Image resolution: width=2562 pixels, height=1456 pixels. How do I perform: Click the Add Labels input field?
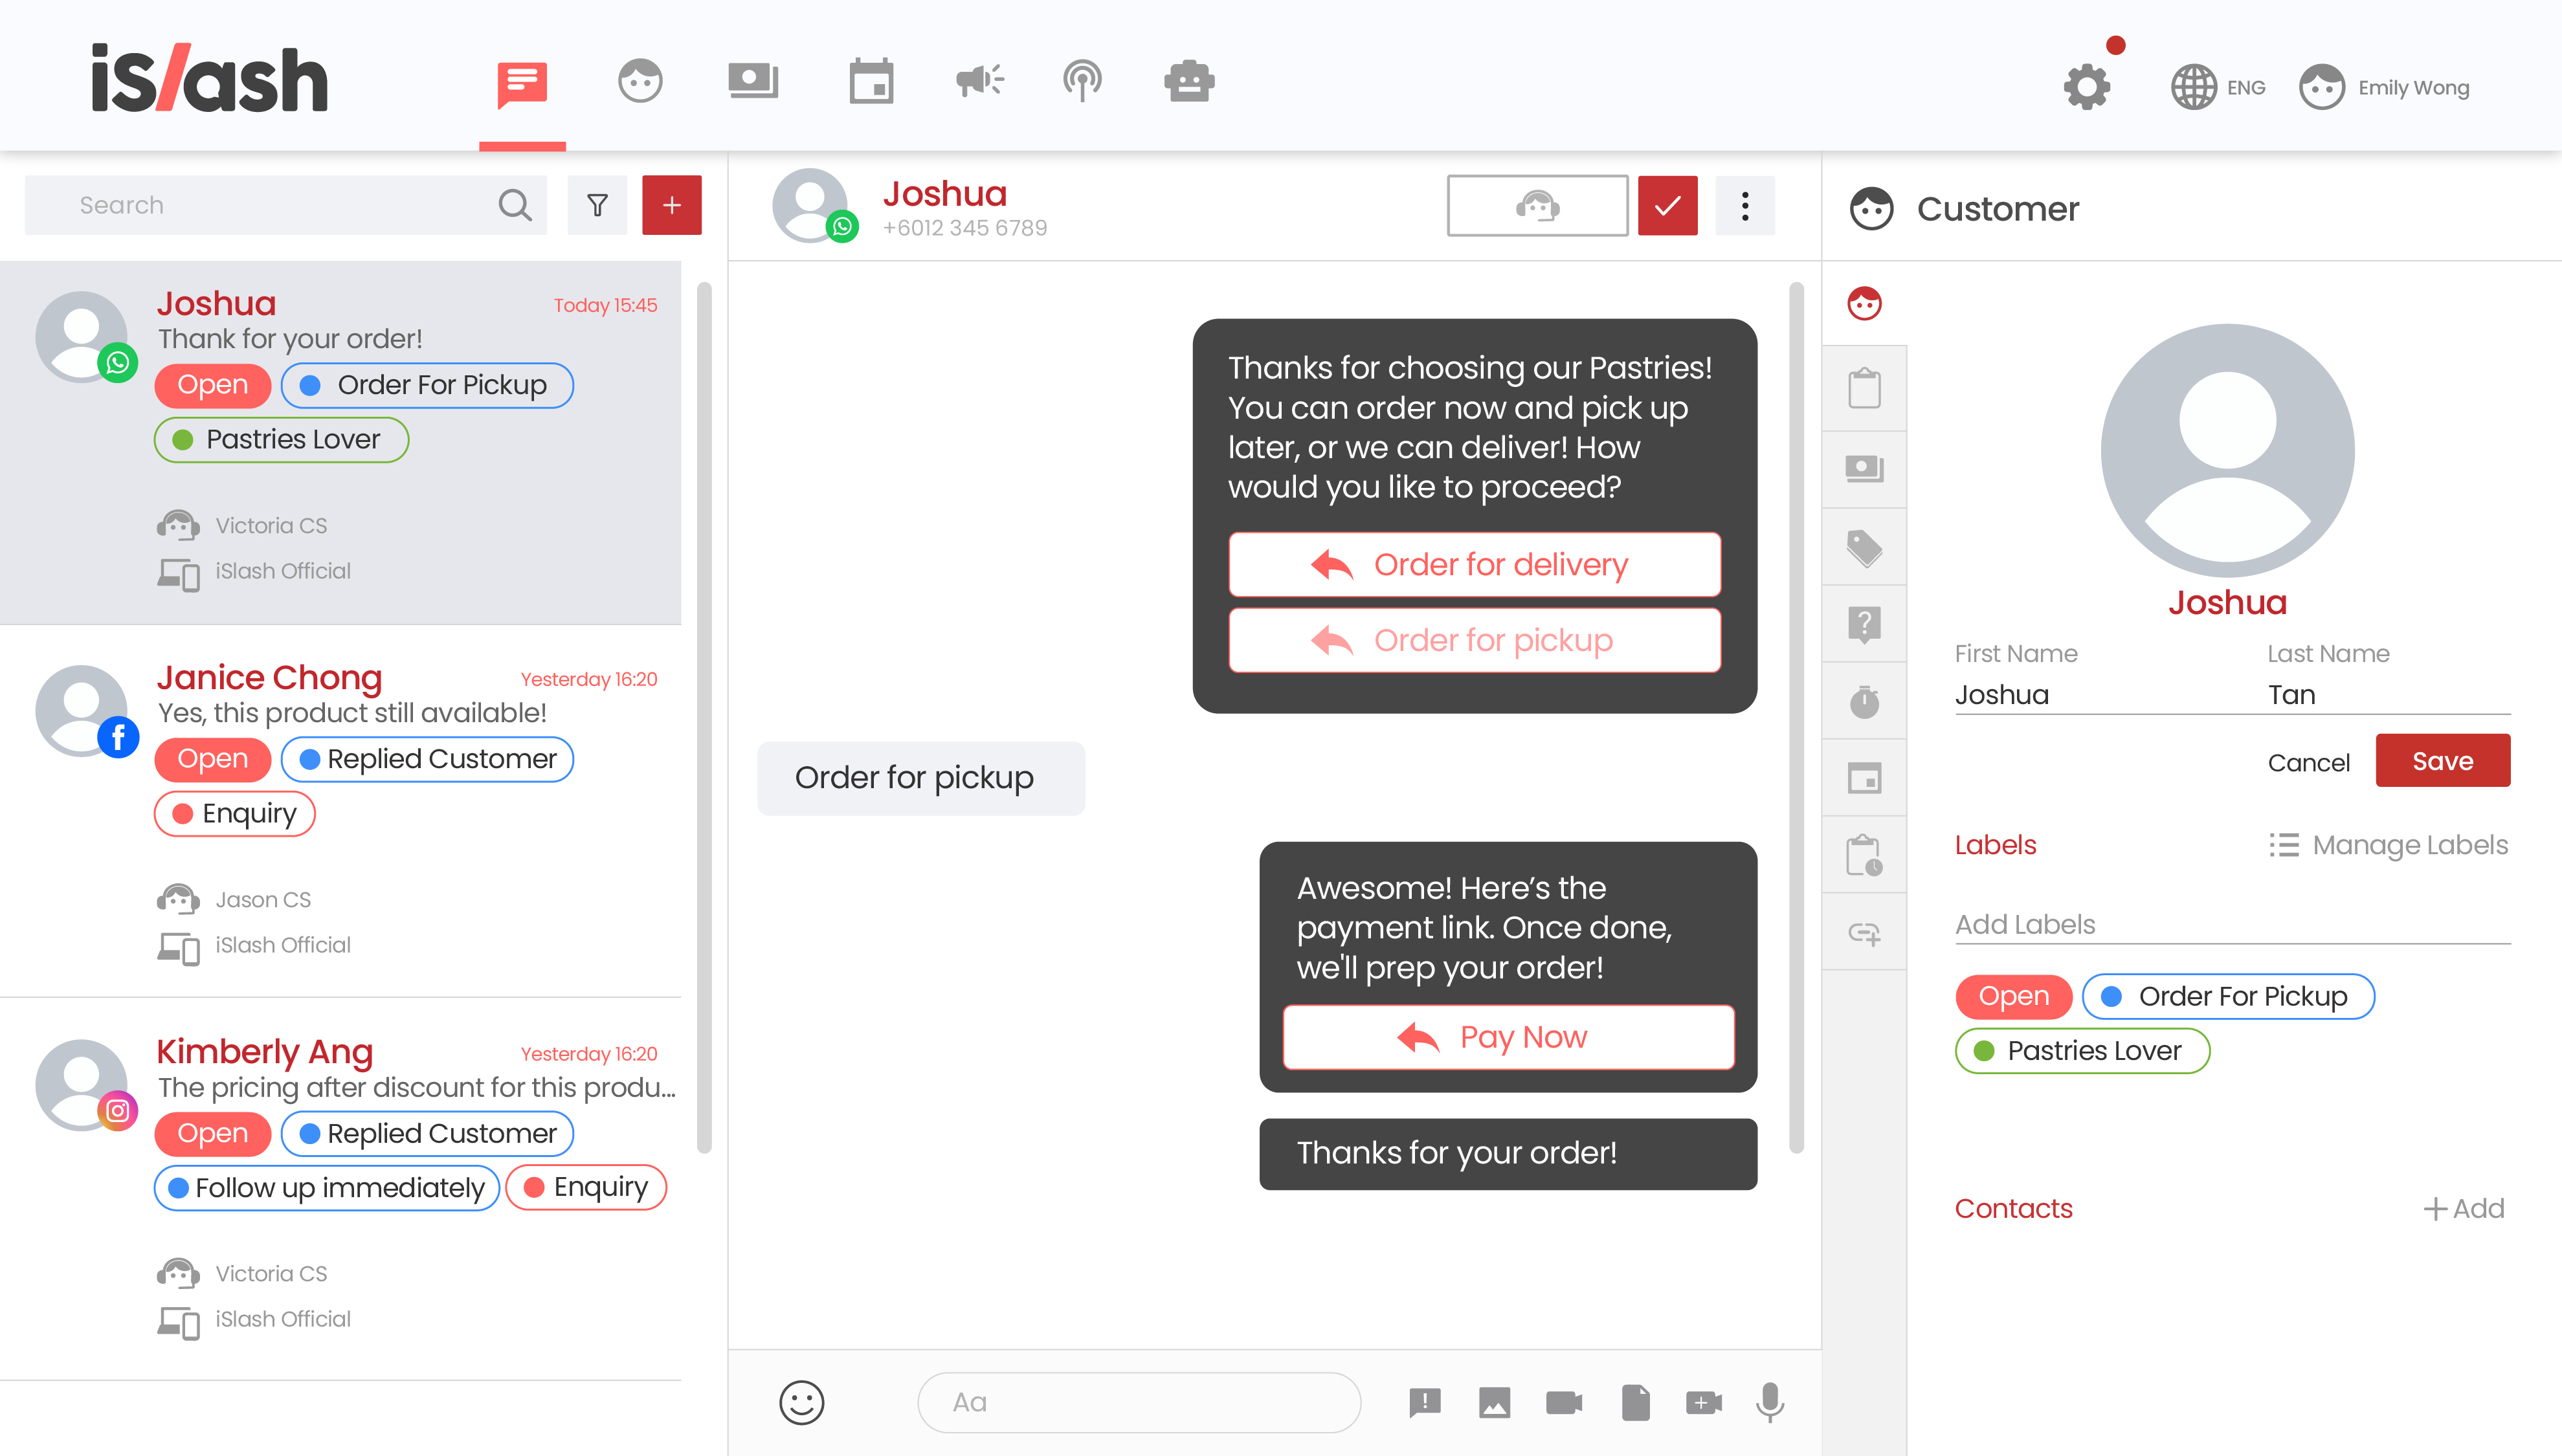pyautogui.click(x=2232, y=924)
